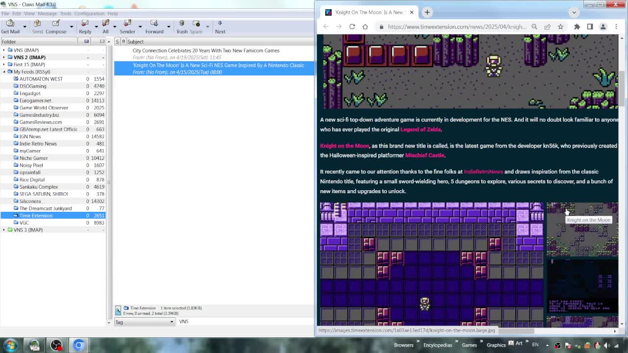Select the IGN News feed folder
Viewport: 628px width, 353px height.
(x=30, y=136)
